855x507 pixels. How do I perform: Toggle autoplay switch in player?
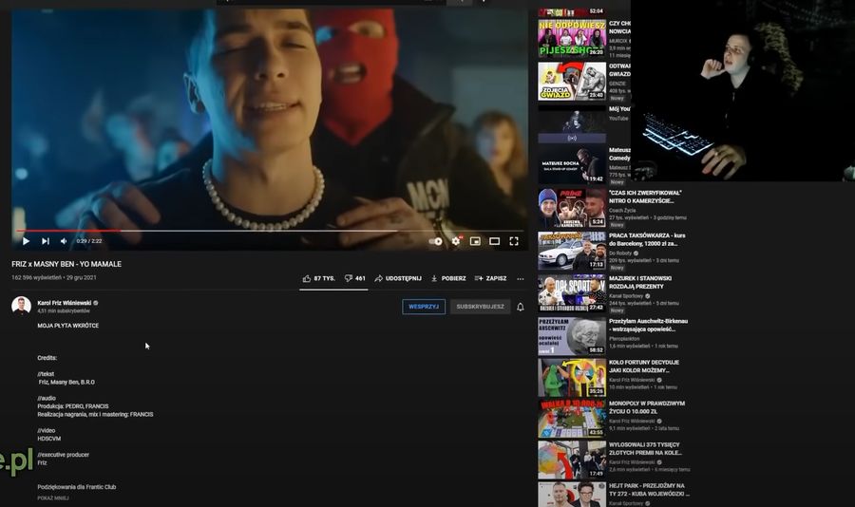coord(436,241)
